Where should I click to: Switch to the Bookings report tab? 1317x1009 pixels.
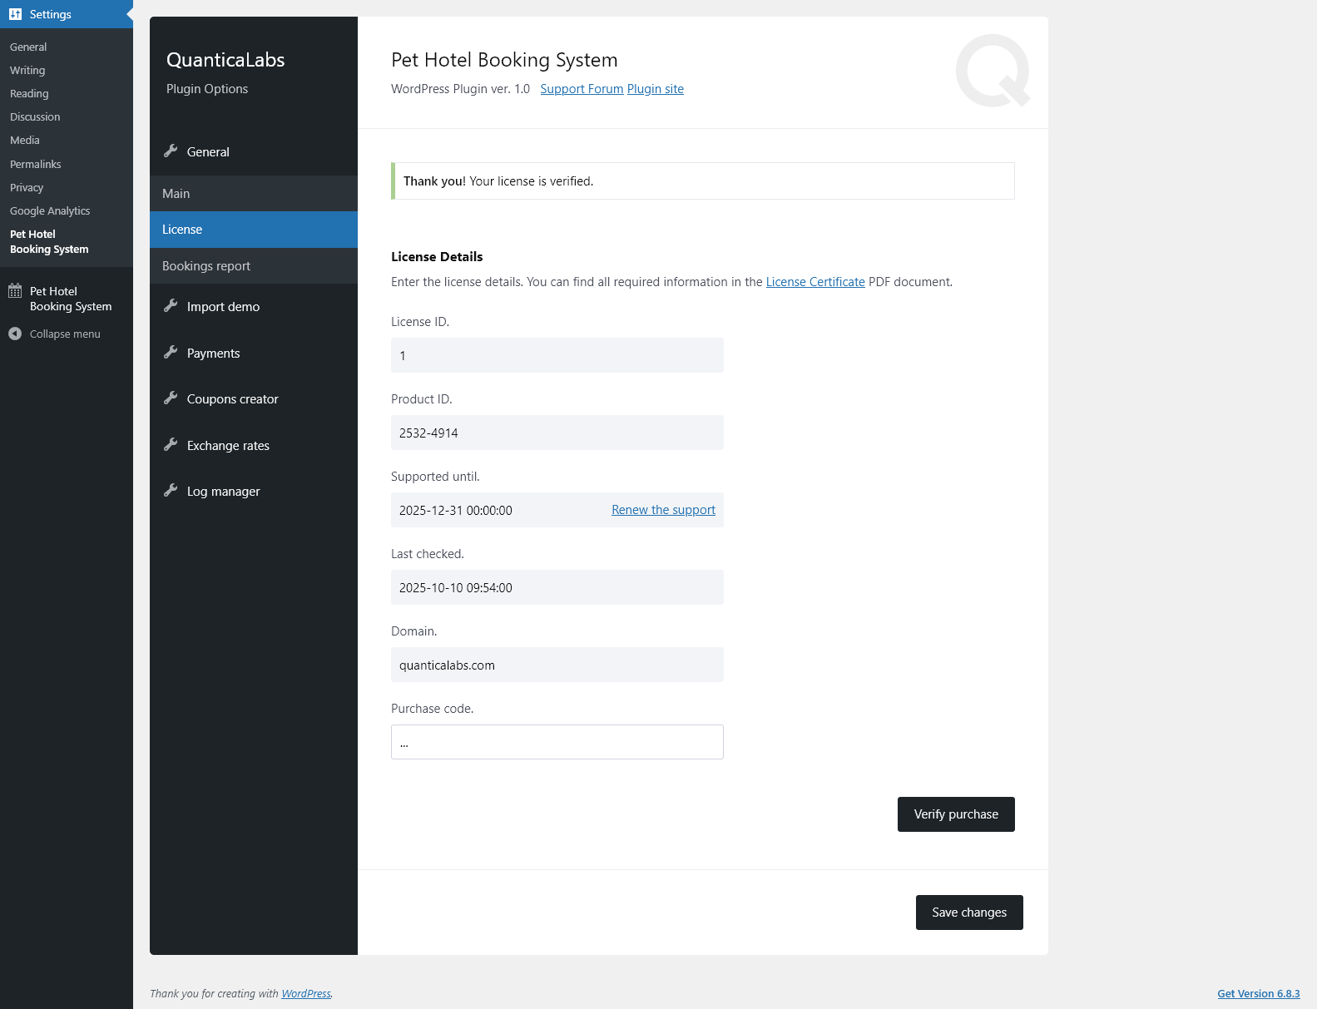point(206,266)
